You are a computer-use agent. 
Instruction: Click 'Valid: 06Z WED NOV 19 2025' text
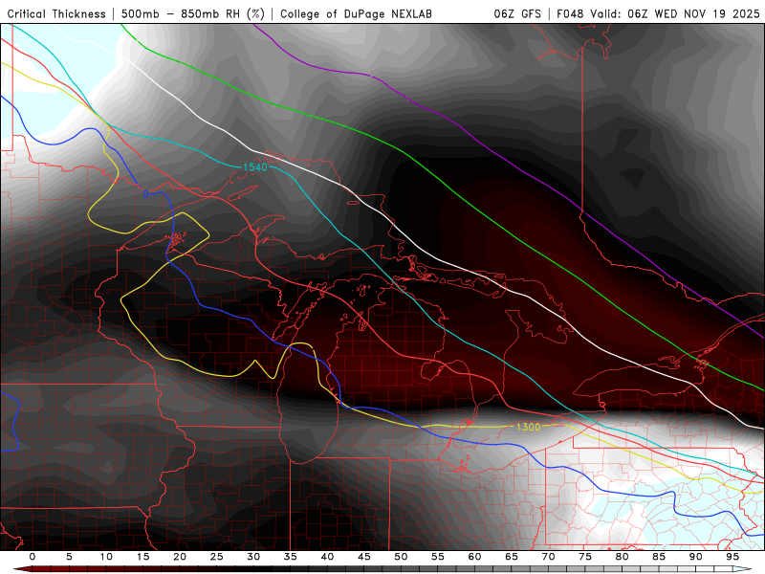point(675,14)
